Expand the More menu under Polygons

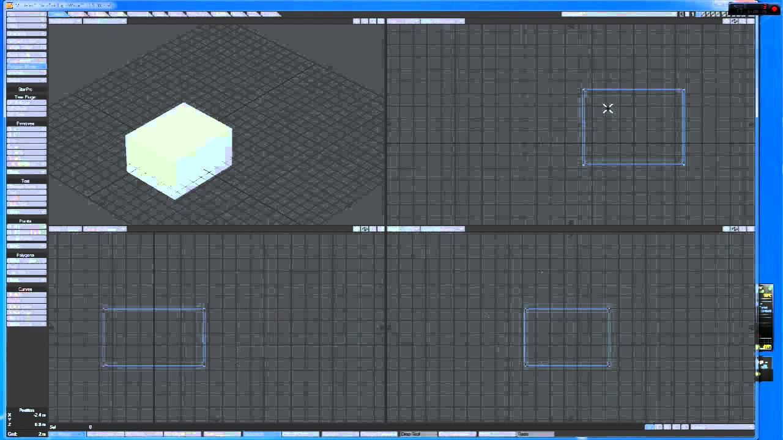[26, 280]
